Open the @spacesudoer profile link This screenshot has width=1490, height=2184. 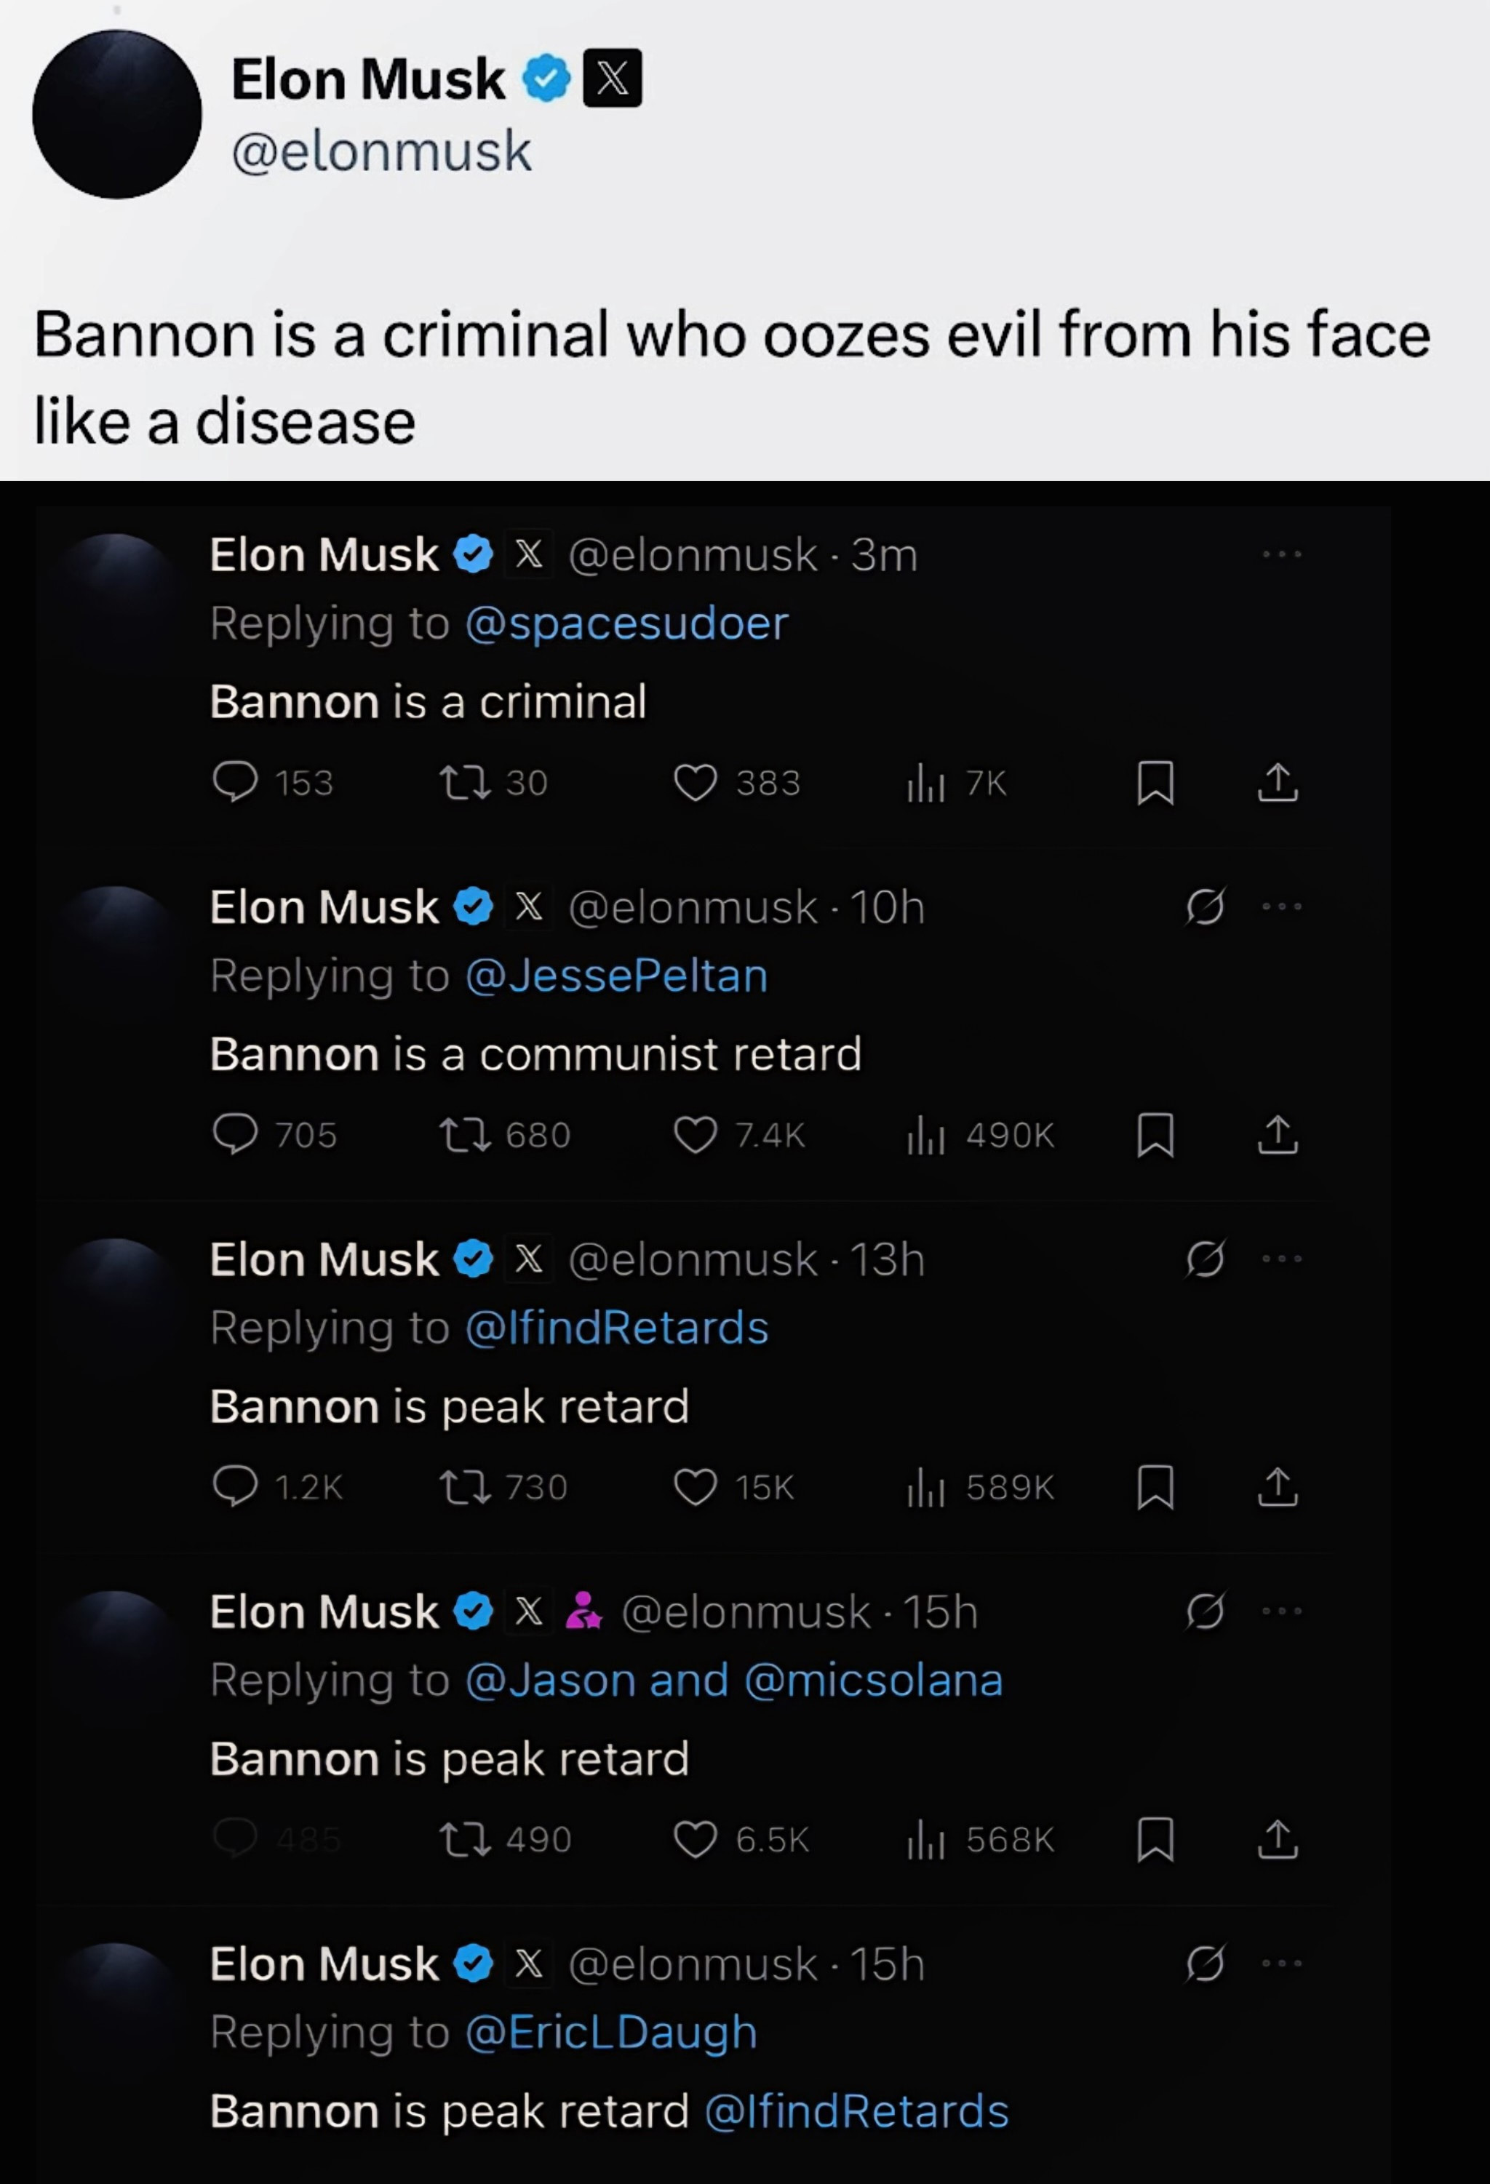(626, 623)
